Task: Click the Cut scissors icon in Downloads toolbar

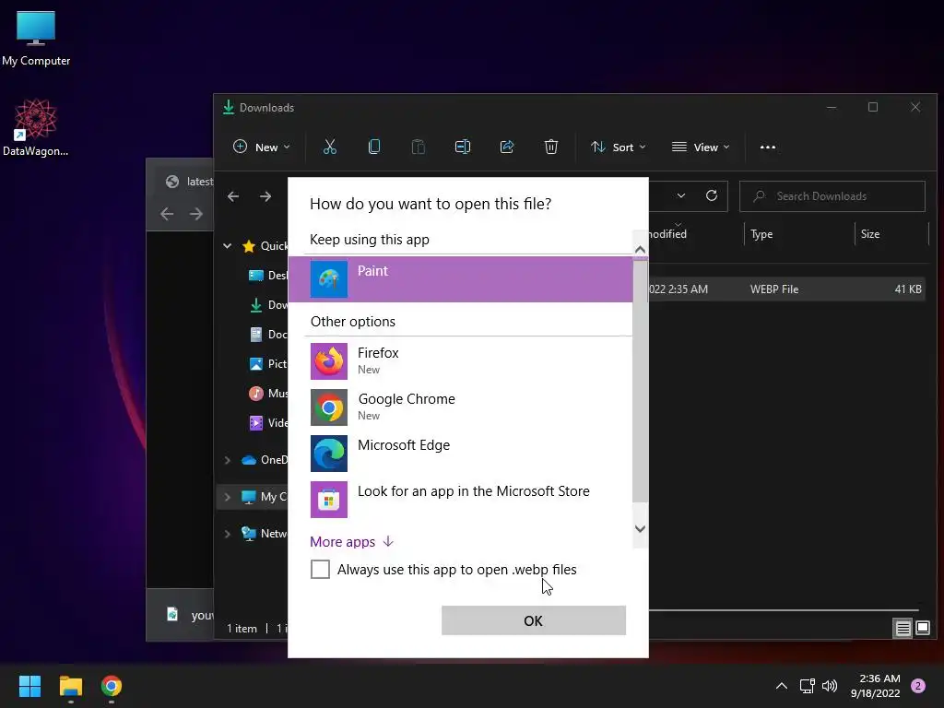Action: (x=330, y=147)
